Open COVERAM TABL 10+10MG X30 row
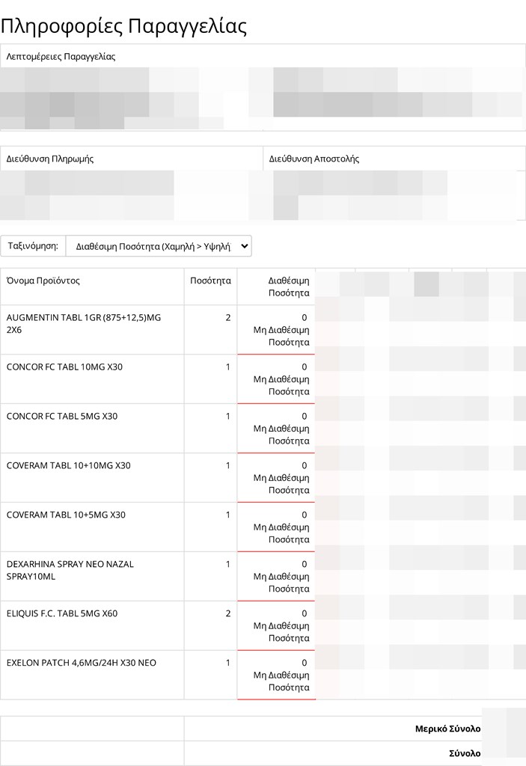 point(68,465)
